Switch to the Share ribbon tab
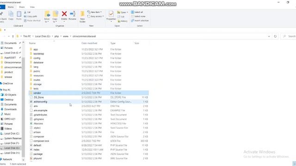Viewport: 296px width, 166px height. [x=22, y=7]
